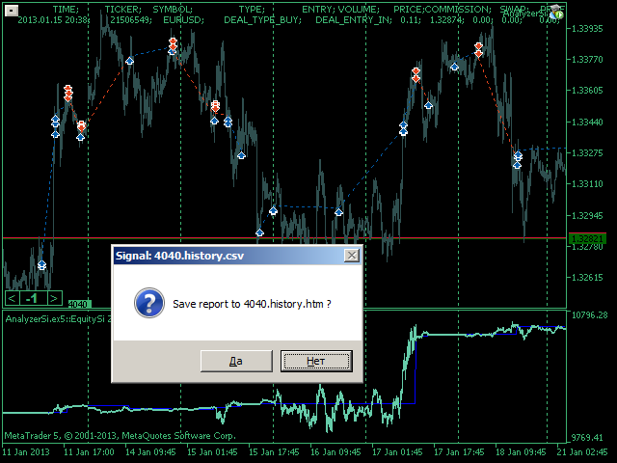The height and width of the screenshot is (463, 617).
Task: Select the highest sell arrows near 1.33770 on left
Action: pos(172,44)
